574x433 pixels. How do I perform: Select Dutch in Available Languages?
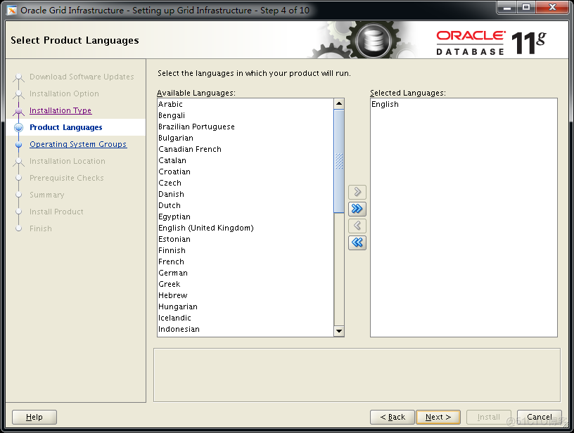(x=245, y=205)
